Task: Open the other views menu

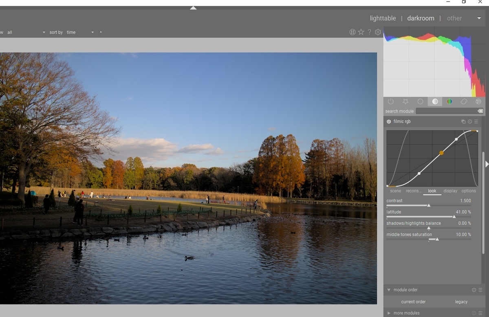Action: coord(454,18)
